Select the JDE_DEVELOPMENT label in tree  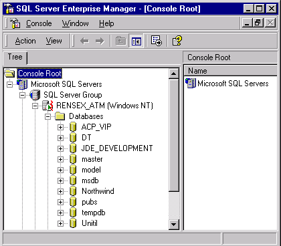pyautogui.click(x=117, y=148)
